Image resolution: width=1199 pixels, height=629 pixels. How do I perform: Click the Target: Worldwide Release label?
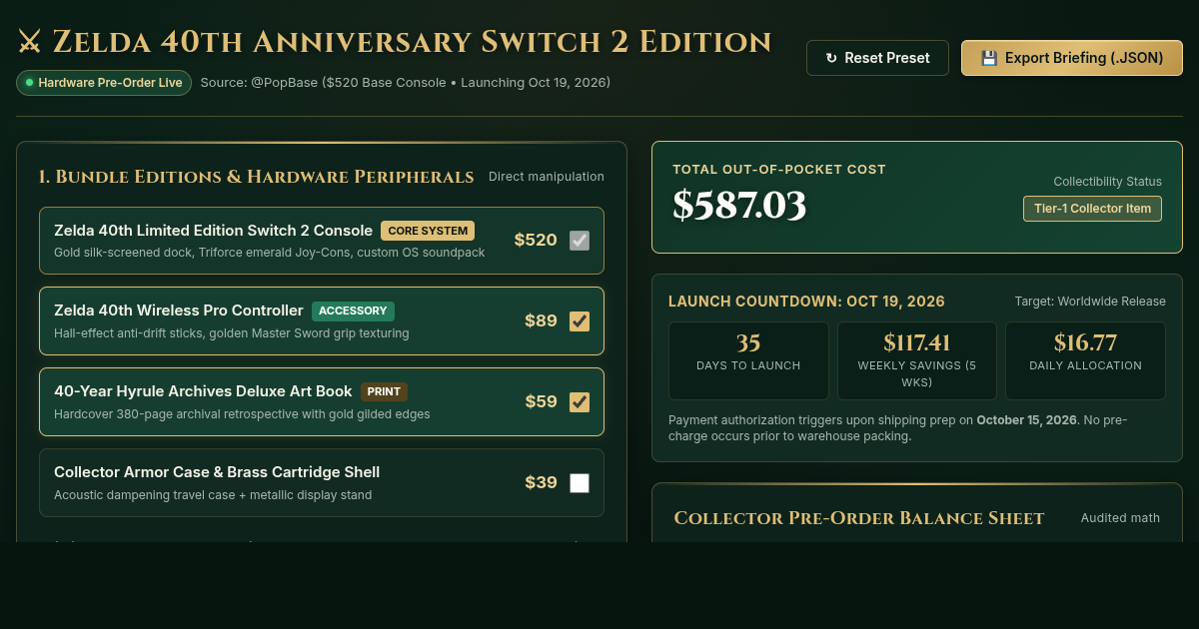[x=1090, y=302]
